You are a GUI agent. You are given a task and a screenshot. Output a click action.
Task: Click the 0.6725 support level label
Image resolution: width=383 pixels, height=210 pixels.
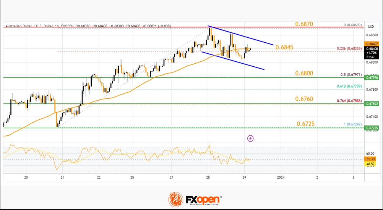[305, 124]
